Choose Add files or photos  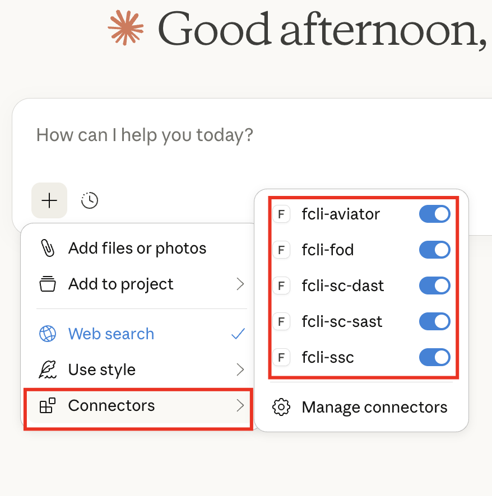coord(137,248)
